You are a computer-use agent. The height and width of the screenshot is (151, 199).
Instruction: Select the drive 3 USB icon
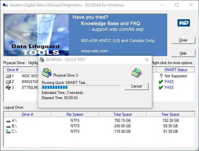(8, 87)
